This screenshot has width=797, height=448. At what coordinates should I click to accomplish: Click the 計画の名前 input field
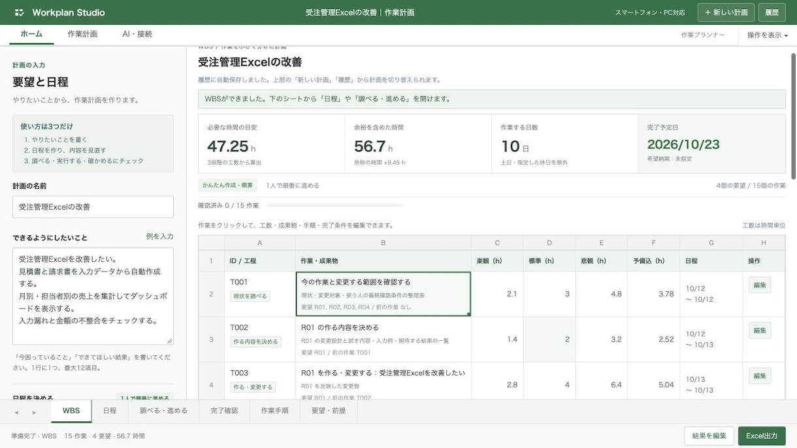[x=93, y=207]
